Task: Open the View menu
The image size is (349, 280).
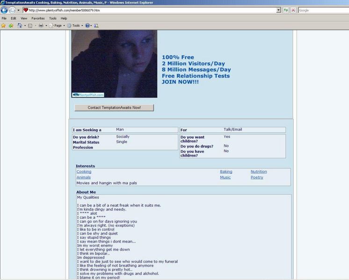Action: pyautogui.click(x=24, y=18)
